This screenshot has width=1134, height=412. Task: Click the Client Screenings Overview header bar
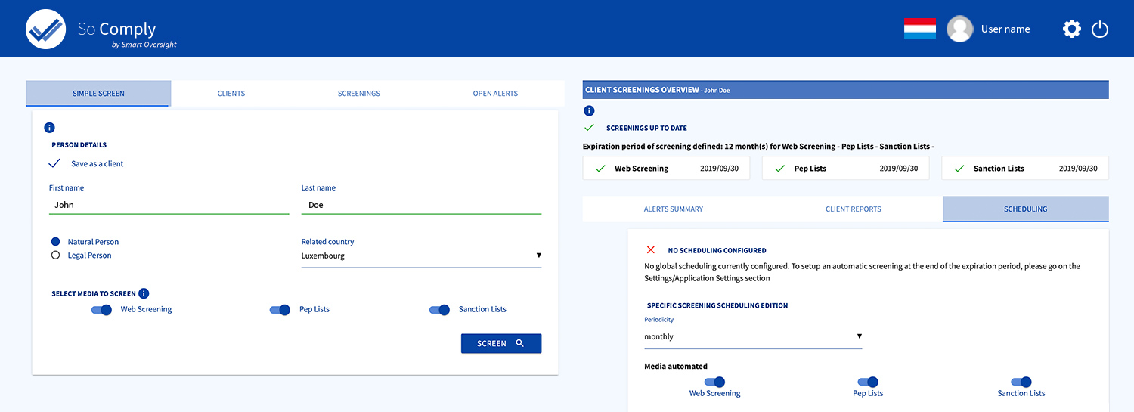846,90
